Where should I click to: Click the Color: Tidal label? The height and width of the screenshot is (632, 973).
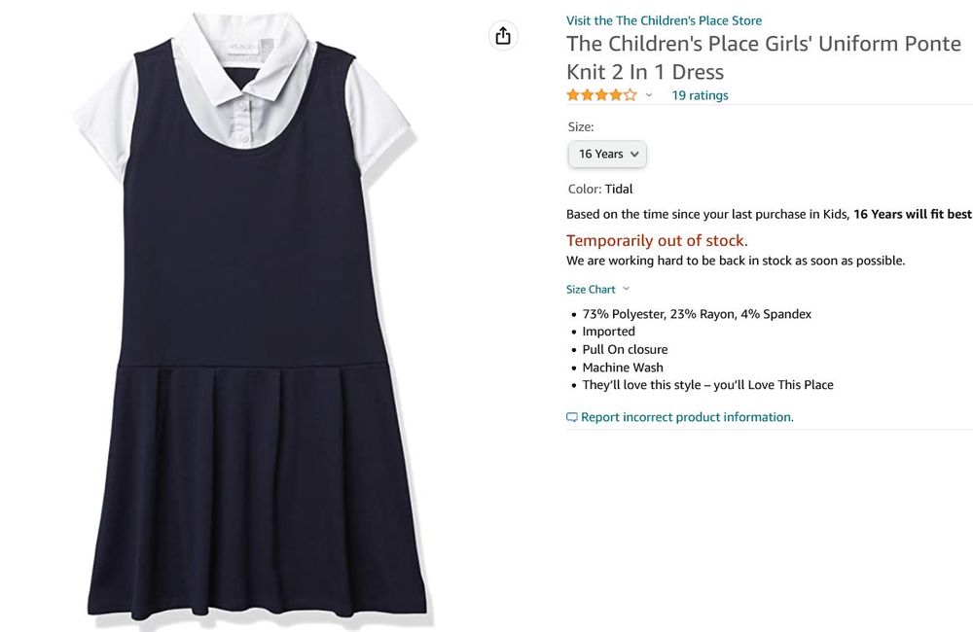600,189
